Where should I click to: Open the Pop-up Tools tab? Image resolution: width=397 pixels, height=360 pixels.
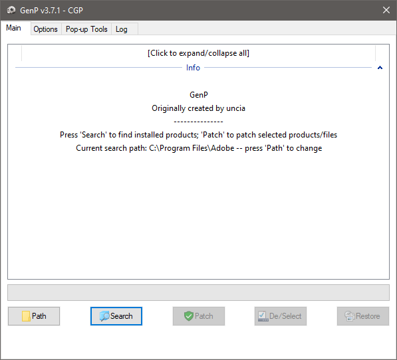[86, 29]
